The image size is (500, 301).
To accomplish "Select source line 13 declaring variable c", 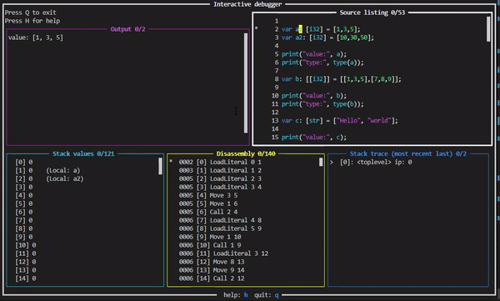I will [340, 120].
